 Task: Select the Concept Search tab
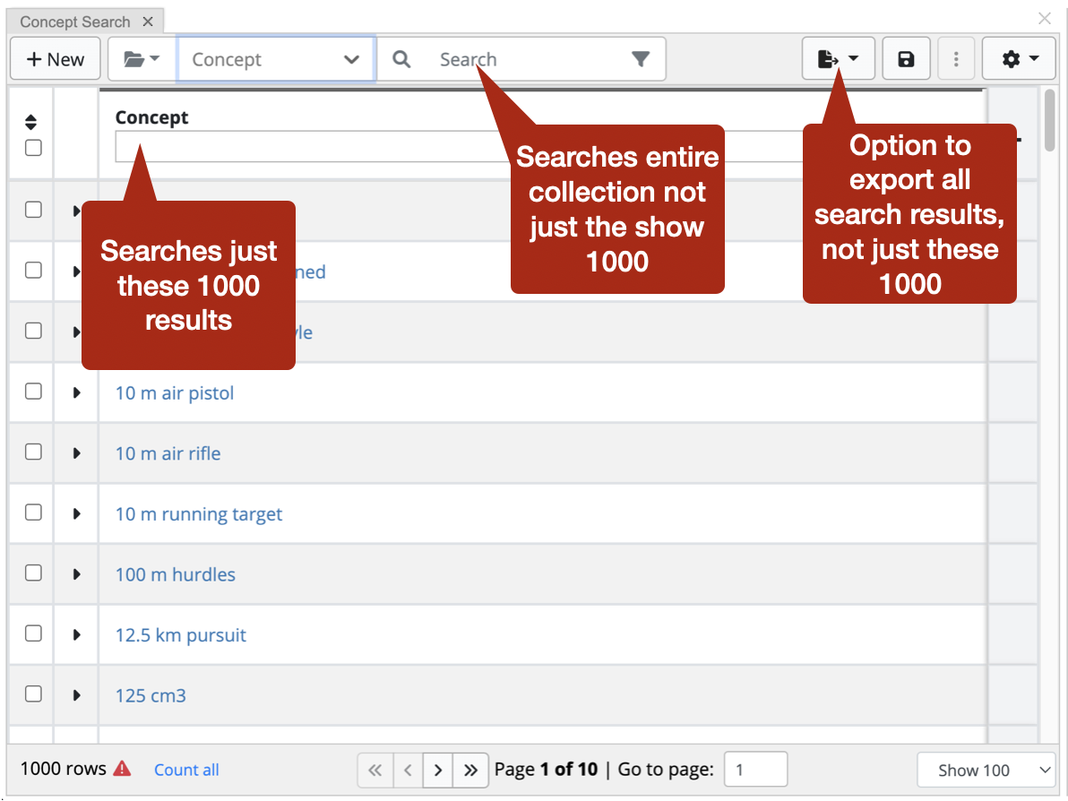tap(75, 22)
